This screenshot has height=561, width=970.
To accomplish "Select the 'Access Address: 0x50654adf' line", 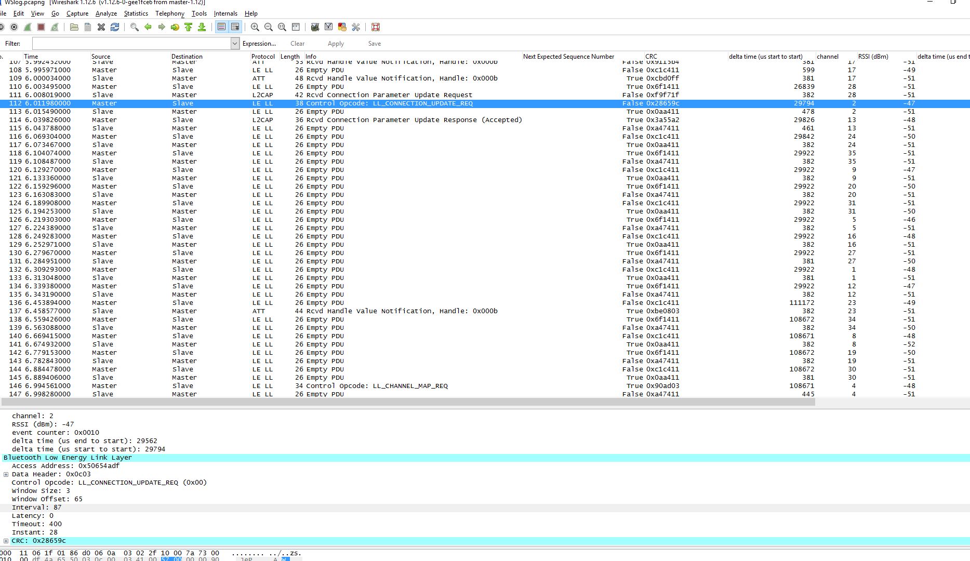I will 65,466.
